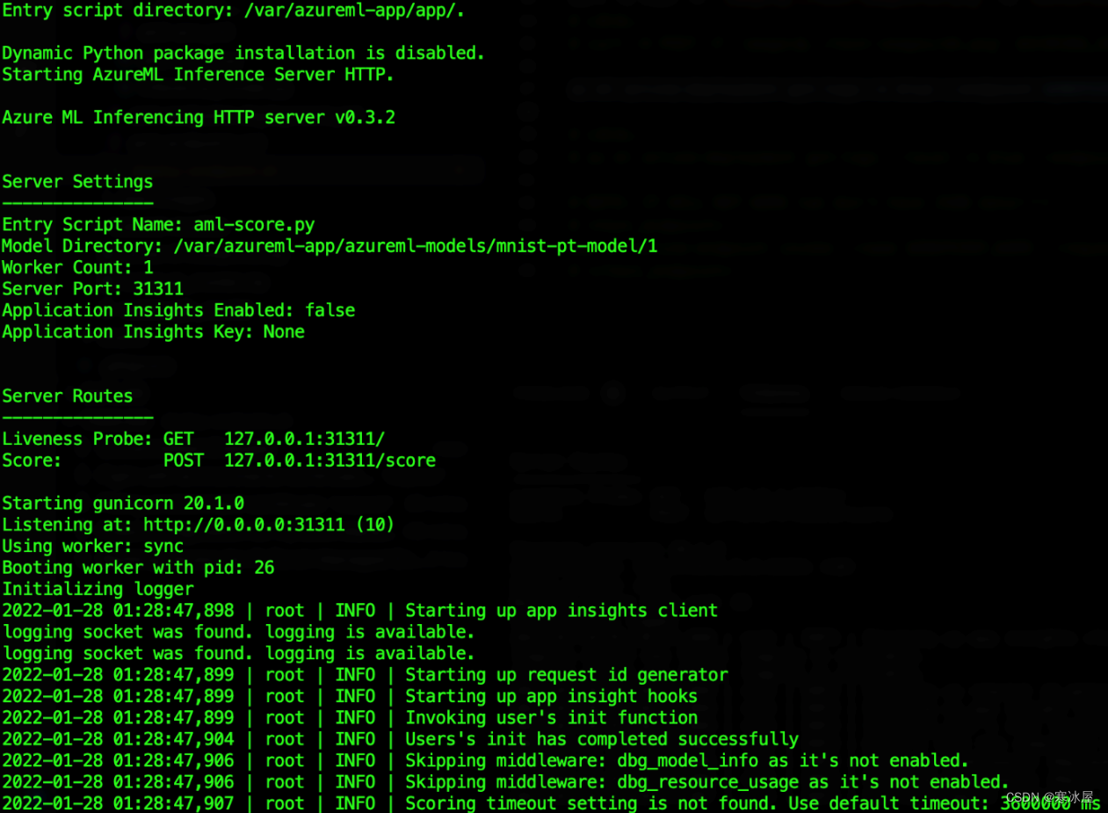The image size is (1108, 813).
Task: Click 'Starting up request id generator' log line
Action: pyautogui.click(x=366, y=675)
